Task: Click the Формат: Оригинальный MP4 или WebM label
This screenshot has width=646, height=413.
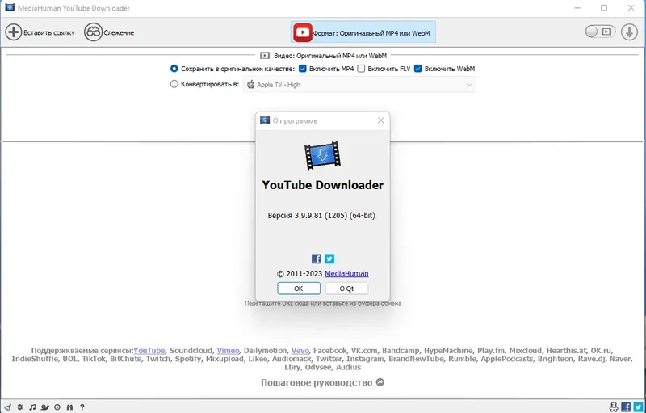Action: tap(371, 33)
